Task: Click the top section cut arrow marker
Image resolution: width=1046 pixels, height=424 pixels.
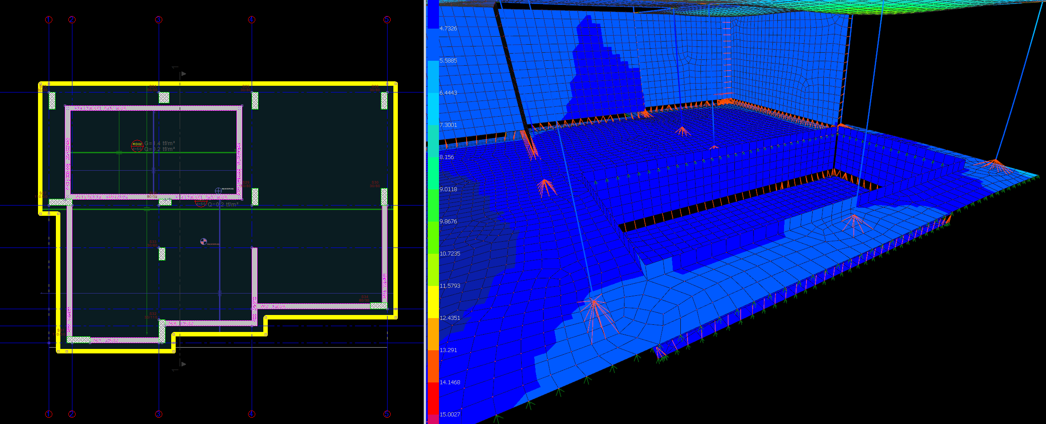Action: click(x=183, y=74)
